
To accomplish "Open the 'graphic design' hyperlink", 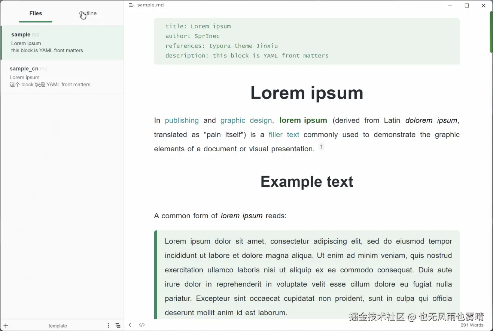I will coord(246,120).
